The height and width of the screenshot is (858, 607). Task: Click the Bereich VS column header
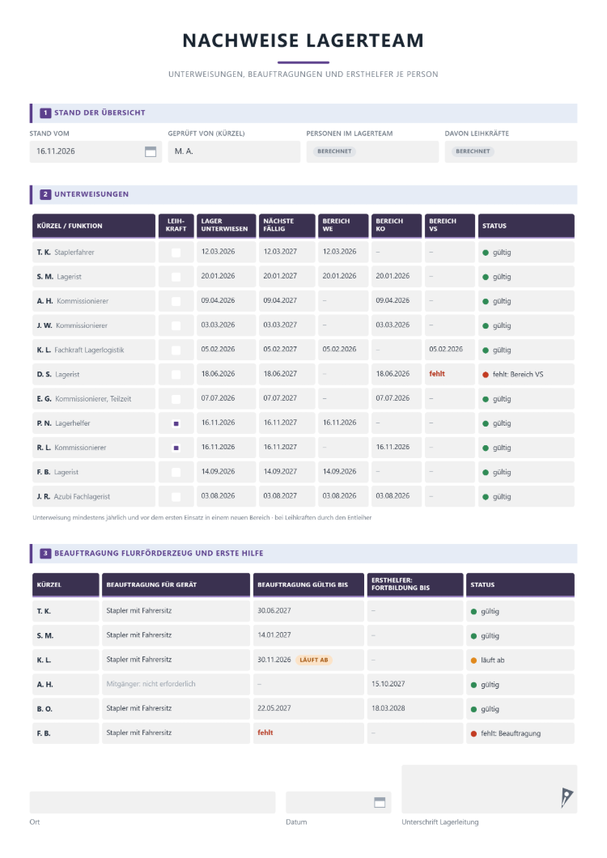pyautogui.click(x=450, y=226)
